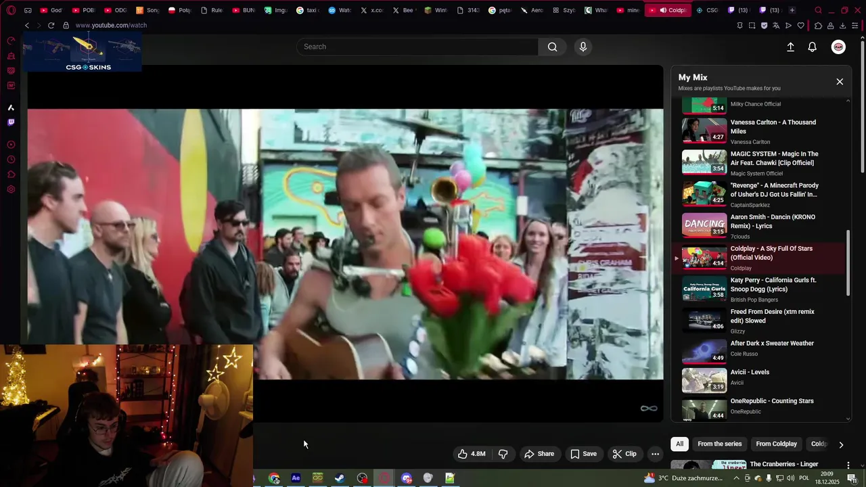
Task: Open a new browser tab with plus
Action: (x=792, y=10)
